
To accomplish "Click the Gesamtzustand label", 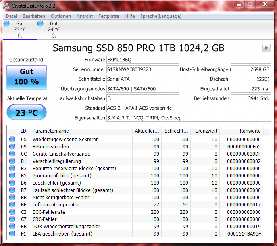I will click(x=26, y=60).
